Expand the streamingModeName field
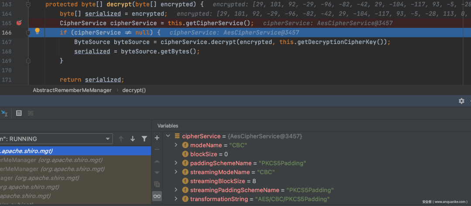The height and width of the screenshot is (206, 471). click(x=176, y=172)
